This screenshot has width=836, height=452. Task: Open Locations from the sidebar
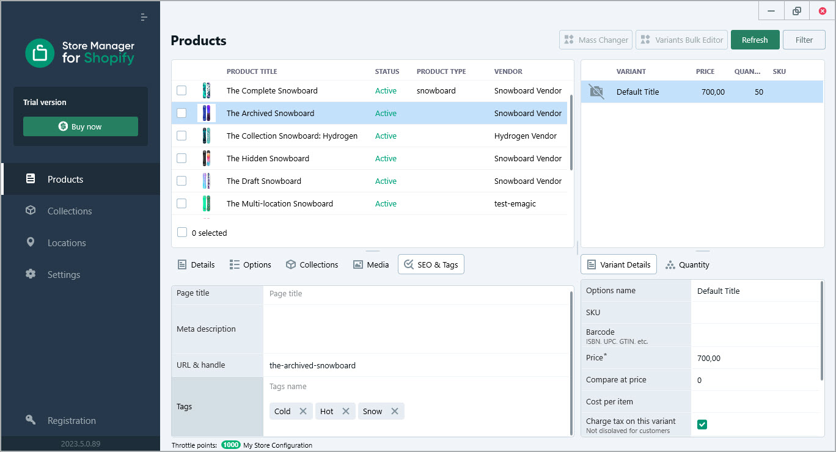pyautogui.click(x=81, y=242)
